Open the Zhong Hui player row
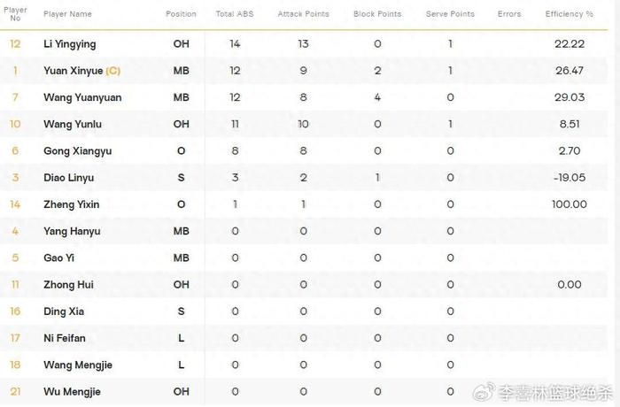 pyautogui.click(x=68, y=285)
